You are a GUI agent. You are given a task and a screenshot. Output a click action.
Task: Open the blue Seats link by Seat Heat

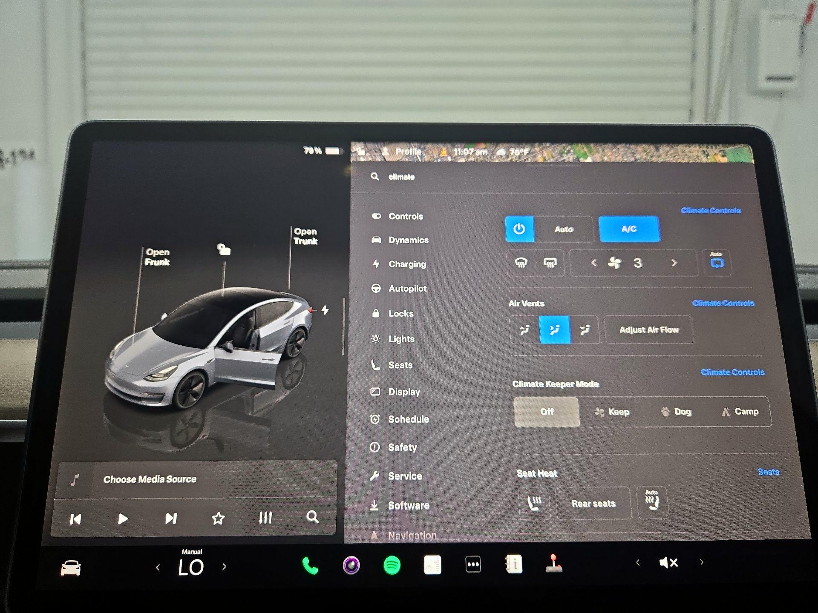(769, 472)
